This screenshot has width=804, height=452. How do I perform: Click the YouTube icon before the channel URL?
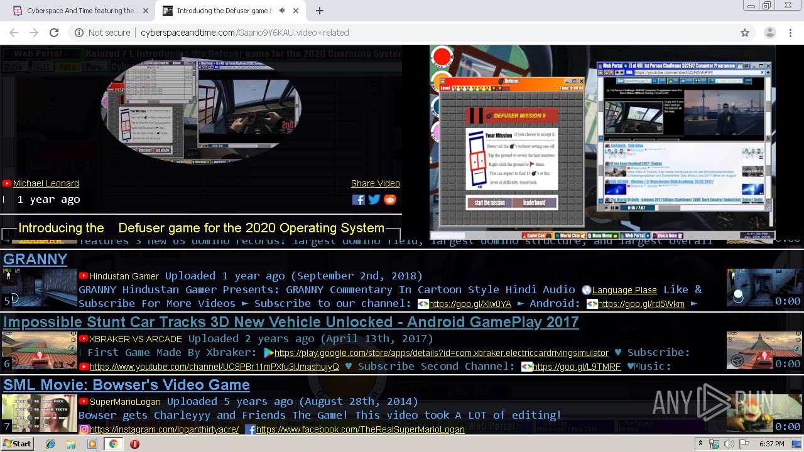pos(84,367)
